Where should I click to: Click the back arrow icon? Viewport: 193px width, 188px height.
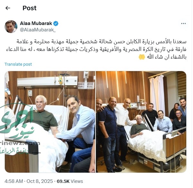[8, 8]
